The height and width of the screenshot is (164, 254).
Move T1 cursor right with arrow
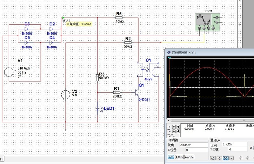[178, 127]
